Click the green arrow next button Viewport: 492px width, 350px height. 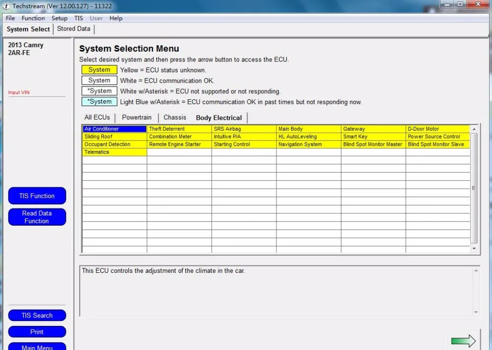point(463,340)
